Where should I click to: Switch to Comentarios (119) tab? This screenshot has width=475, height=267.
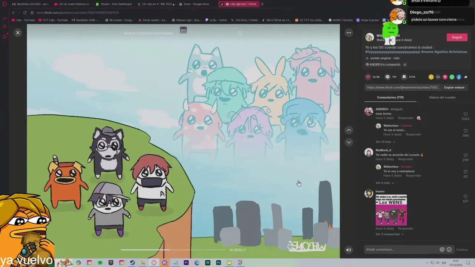(390, 97)
